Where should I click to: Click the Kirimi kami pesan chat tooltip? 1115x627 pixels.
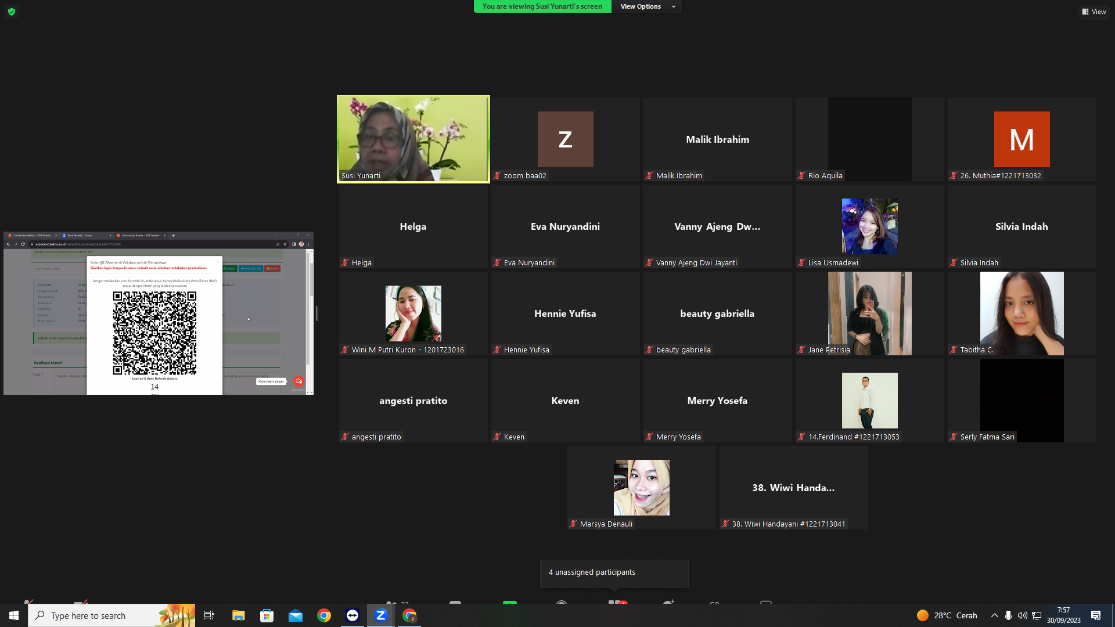pos(271,381)
